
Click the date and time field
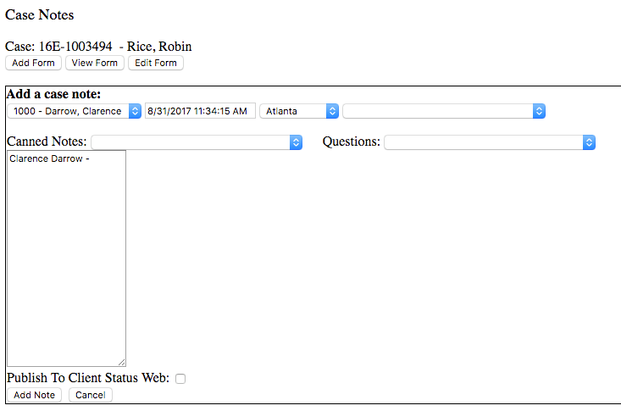200,111
